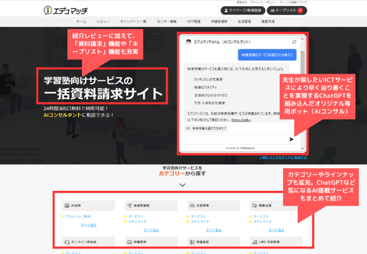
Task: Select GPT関連 in navigation bar
Action: [x=194, y=21]
